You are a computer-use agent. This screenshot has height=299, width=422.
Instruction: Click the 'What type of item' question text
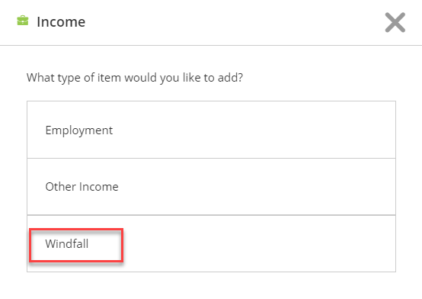pyautogui.click(x=135, y=78)
